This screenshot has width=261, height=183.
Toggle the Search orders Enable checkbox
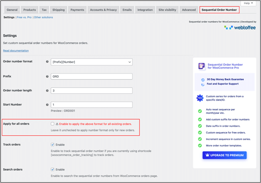pyautogui.click(x=52, y=169)
